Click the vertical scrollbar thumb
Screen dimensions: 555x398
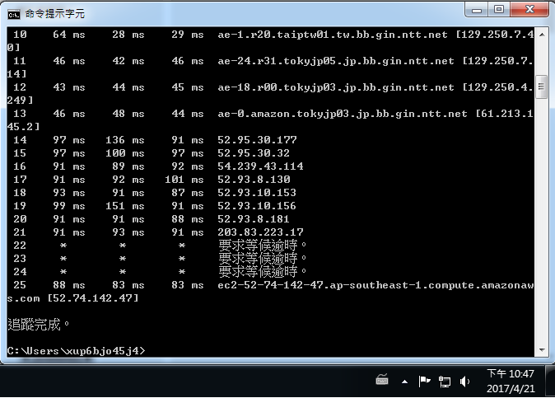pyautogui.click(x=542, y=87)
